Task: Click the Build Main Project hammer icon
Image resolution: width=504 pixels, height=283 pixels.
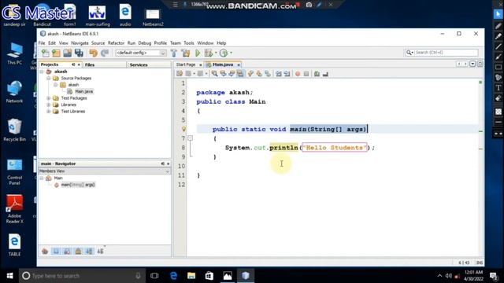Action: [x=174, y=53]
